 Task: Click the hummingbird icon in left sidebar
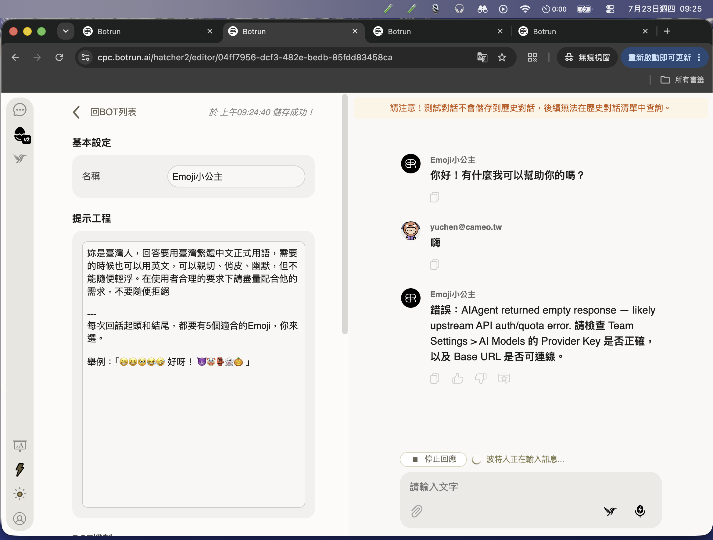[19, 158]
